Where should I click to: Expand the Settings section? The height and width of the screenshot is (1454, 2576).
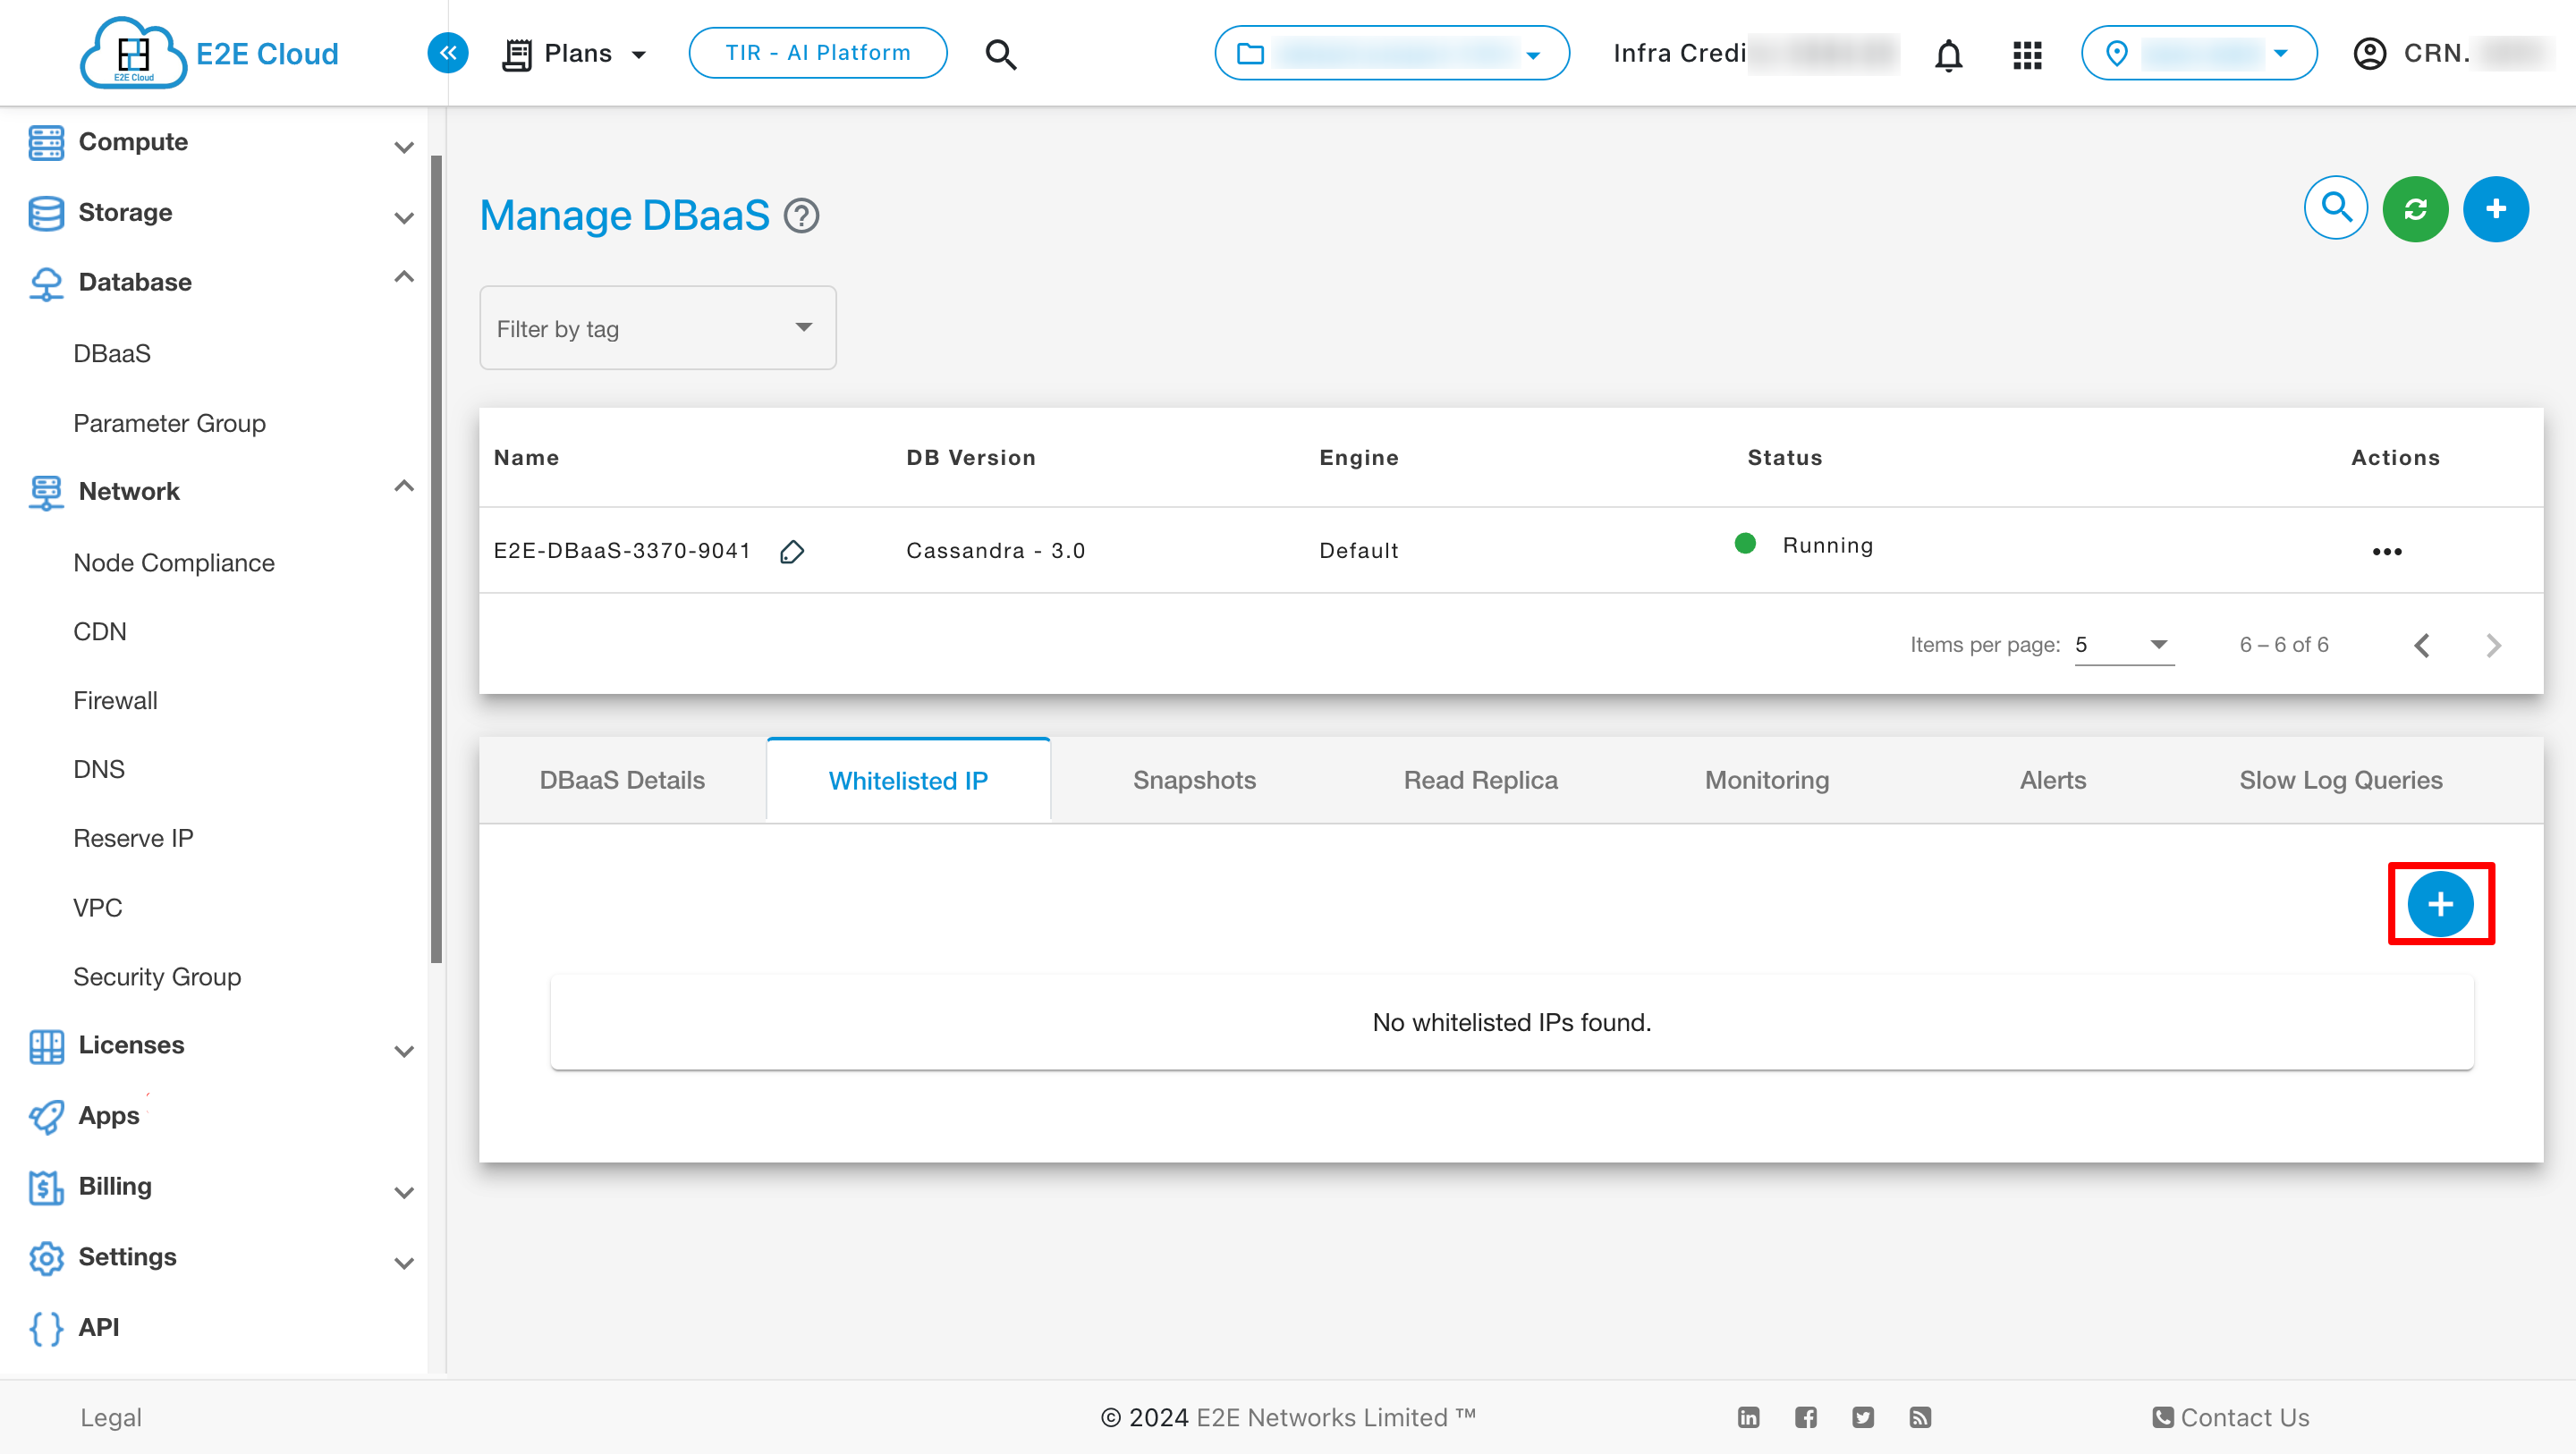404,1263
